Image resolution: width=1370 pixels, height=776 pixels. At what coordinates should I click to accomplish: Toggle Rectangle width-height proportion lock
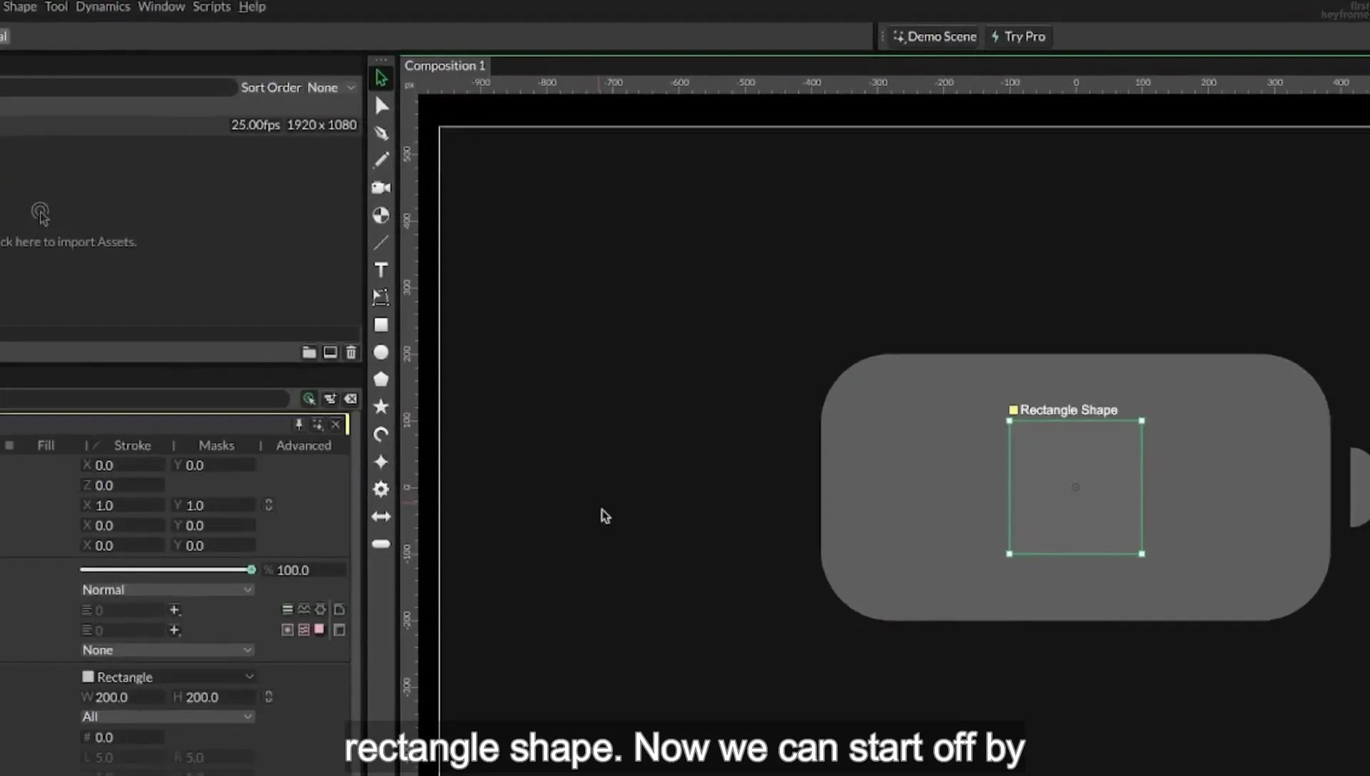pos(269,697)
